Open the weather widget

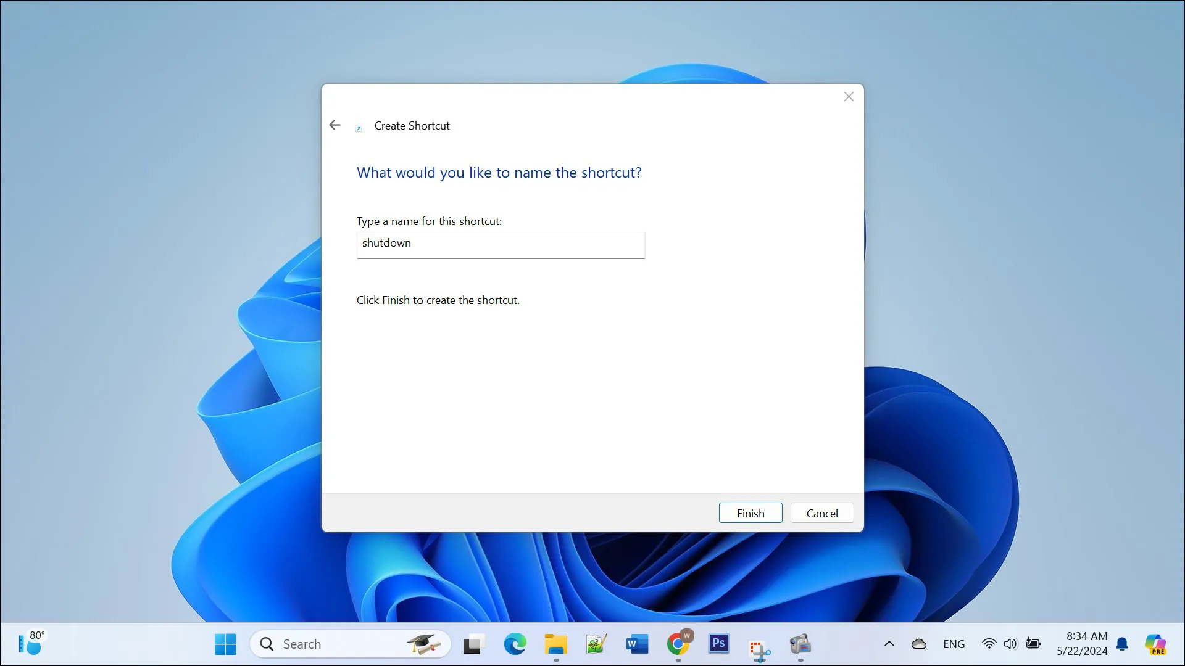pyautogui.click(x=31, y=643)
